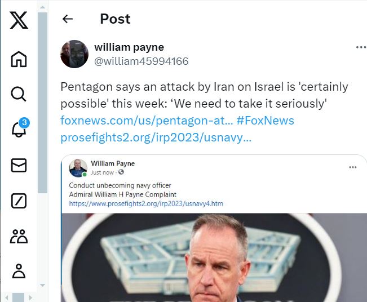This screenshot has width=367, height=302.
Task: Open Grok slash icon
Action: click(19, 201)
